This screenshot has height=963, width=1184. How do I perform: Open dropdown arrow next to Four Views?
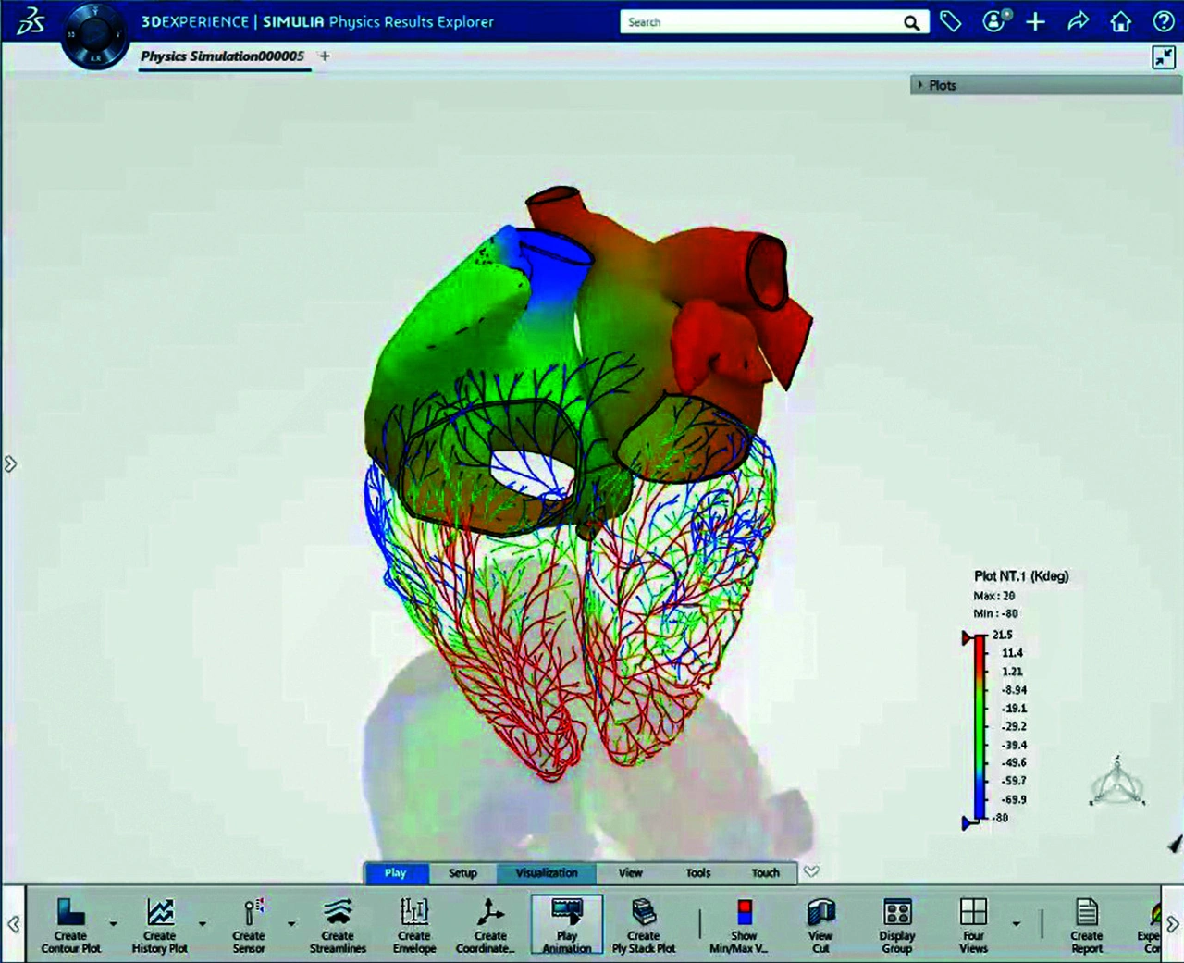point(1017,923)
